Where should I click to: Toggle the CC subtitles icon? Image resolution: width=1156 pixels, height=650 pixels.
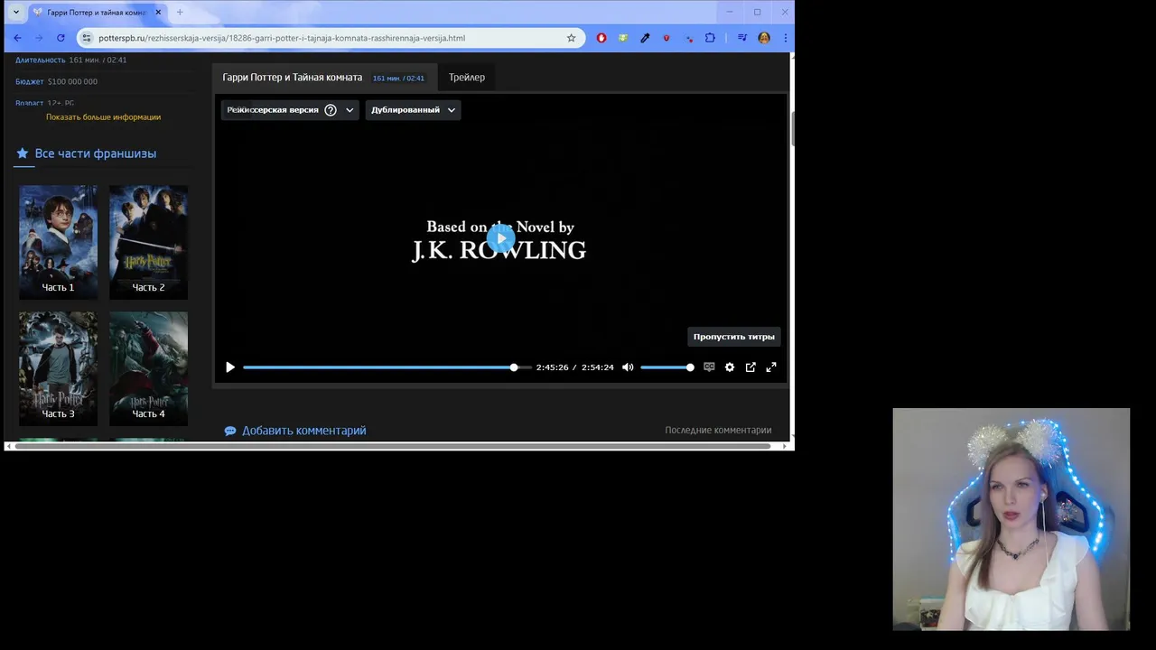click(x=709, y=367)
